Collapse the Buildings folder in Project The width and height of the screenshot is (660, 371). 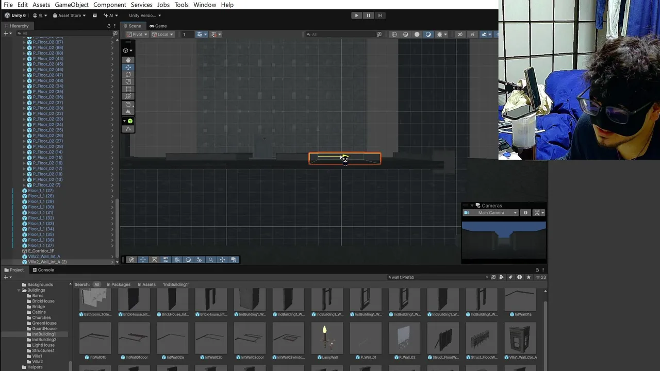(19, 291)
